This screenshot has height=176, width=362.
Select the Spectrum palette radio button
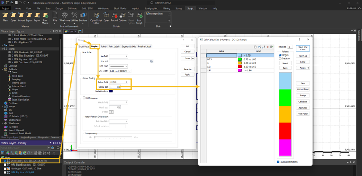[280, 59]
